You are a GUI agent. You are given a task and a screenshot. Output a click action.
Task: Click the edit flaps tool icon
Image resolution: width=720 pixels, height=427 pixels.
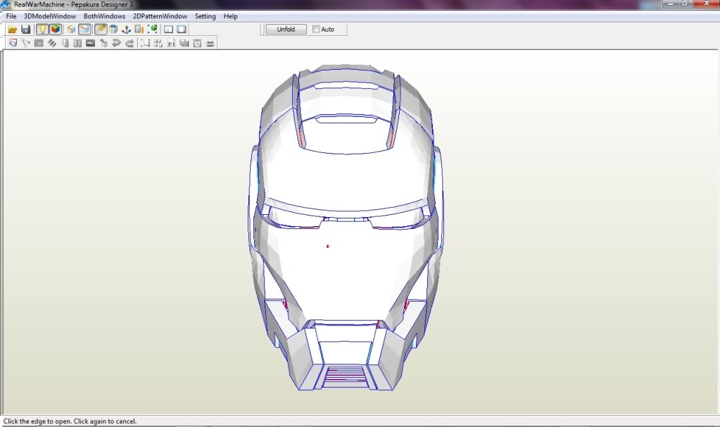[39, 43]
